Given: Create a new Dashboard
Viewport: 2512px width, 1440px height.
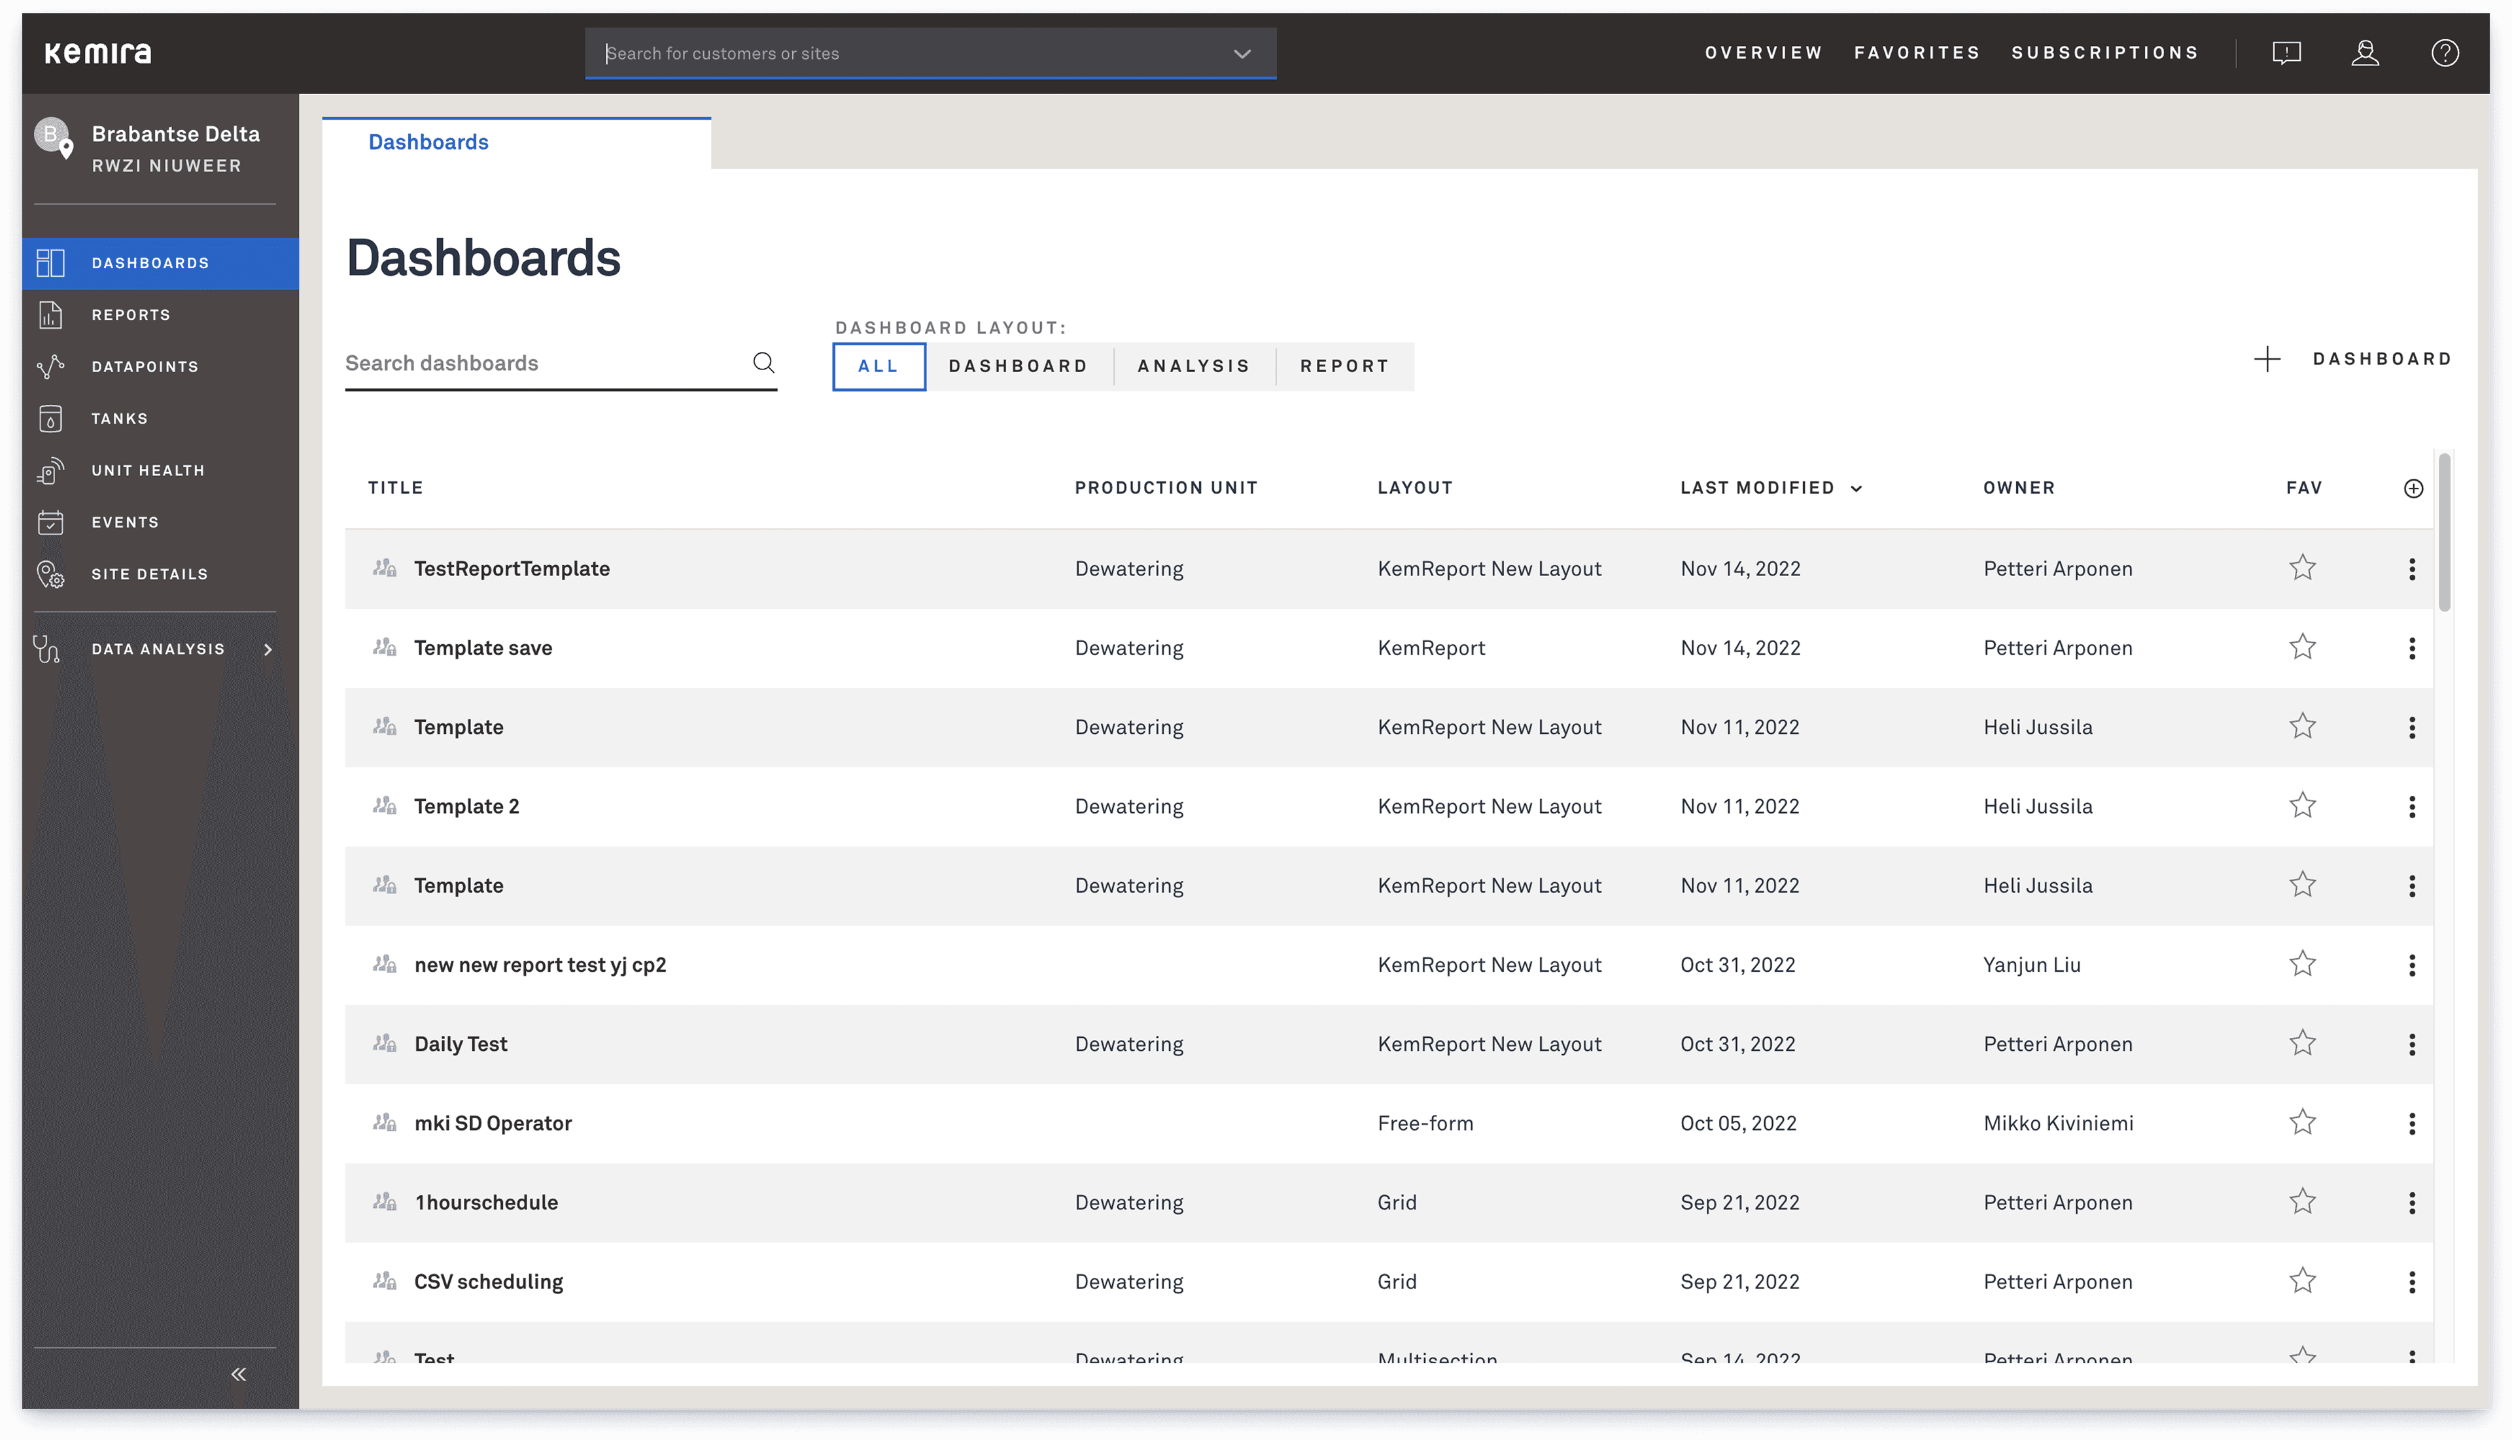Looking at the screenshot, I should 2356,358.
